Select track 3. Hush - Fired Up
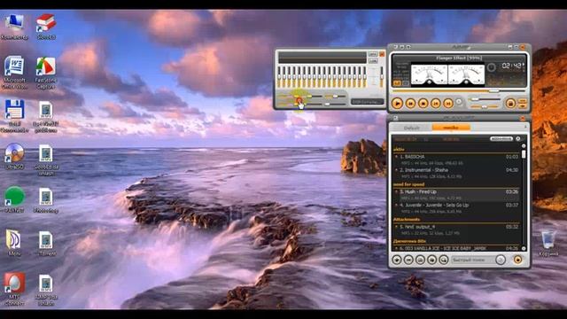Image resolution: width=567 pixels, height=319 pixels. (457, 195)
